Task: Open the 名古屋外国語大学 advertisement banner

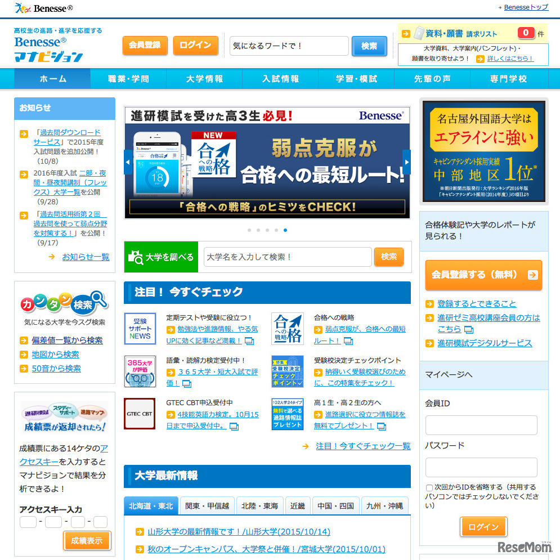Action: [x=484, y=151]
